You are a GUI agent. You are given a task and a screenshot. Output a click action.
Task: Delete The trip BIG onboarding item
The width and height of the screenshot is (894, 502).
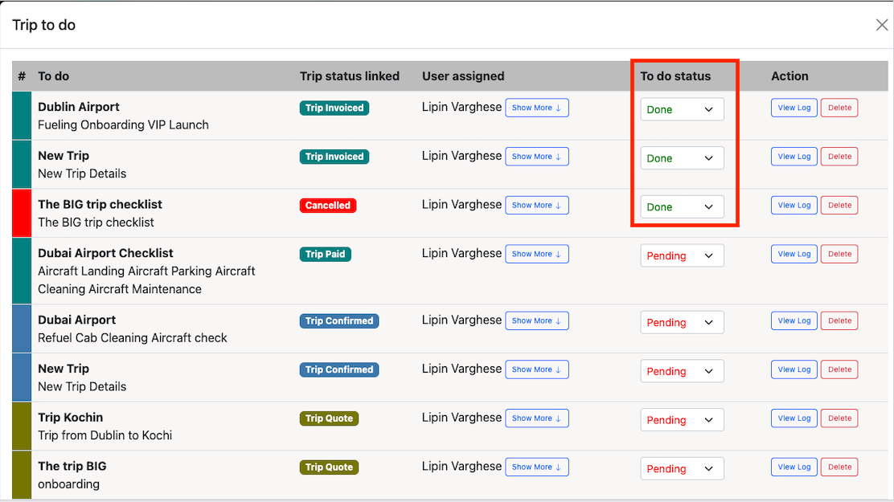tap(839, 467)
